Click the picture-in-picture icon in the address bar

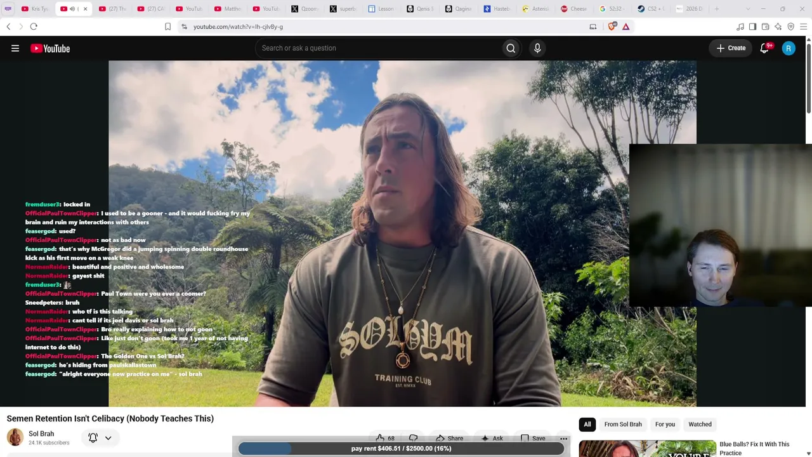click(x=593, y=27)
